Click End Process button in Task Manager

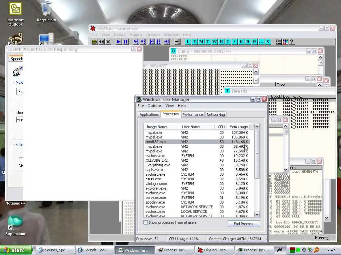tap(243, 223)
